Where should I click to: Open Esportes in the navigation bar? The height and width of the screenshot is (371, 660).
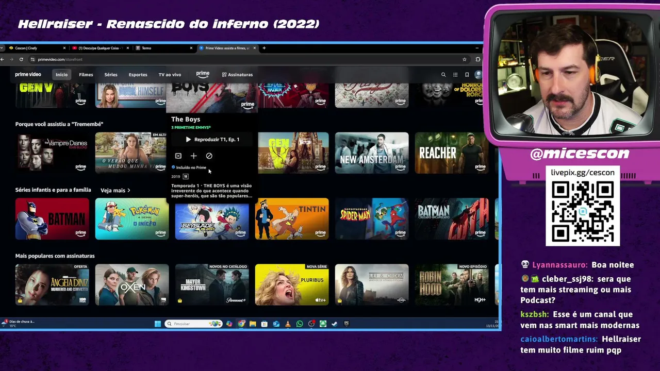(138, 75)
